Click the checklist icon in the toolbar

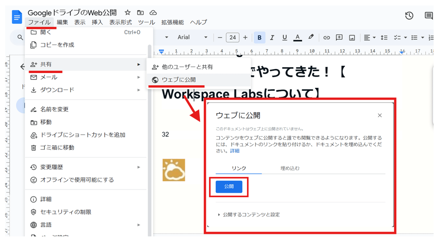pos(397,37)
